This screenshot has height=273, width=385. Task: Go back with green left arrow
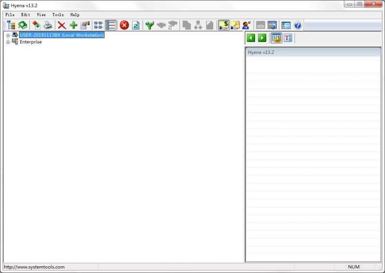[x=251, y=38]
